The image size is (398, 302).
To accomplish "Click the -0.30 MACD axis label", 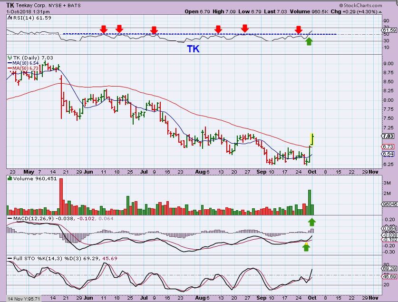I will tap(388, 252).
